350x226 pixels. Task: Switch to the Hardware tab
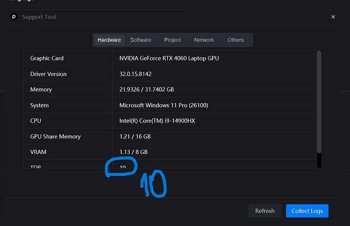109,40
